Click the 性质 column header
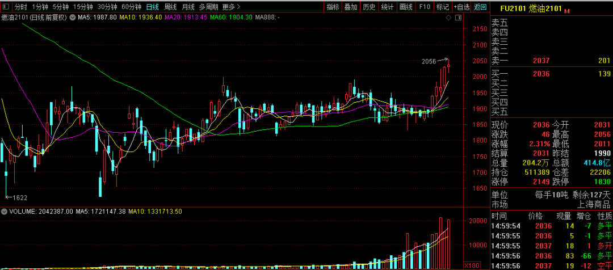This screenshot has width=613, height=270. point(604,216)
